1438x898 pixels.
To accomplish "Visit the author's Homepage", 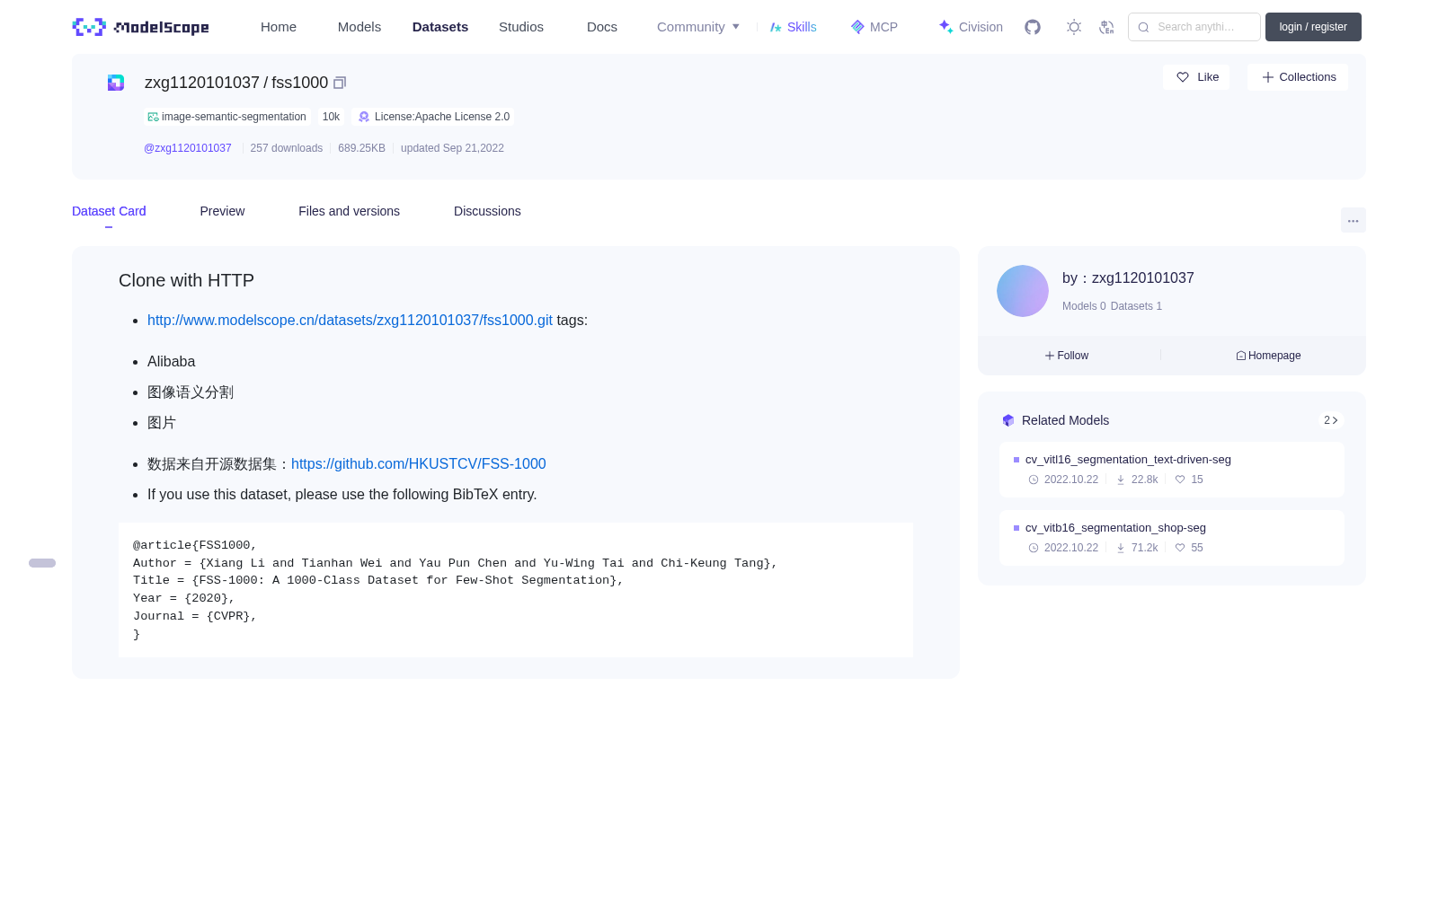I will pos(1268,356).
